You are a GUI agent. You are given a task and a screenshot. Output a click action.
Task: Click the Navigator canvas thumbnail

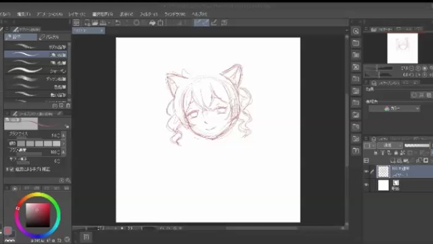pos(403,48)
